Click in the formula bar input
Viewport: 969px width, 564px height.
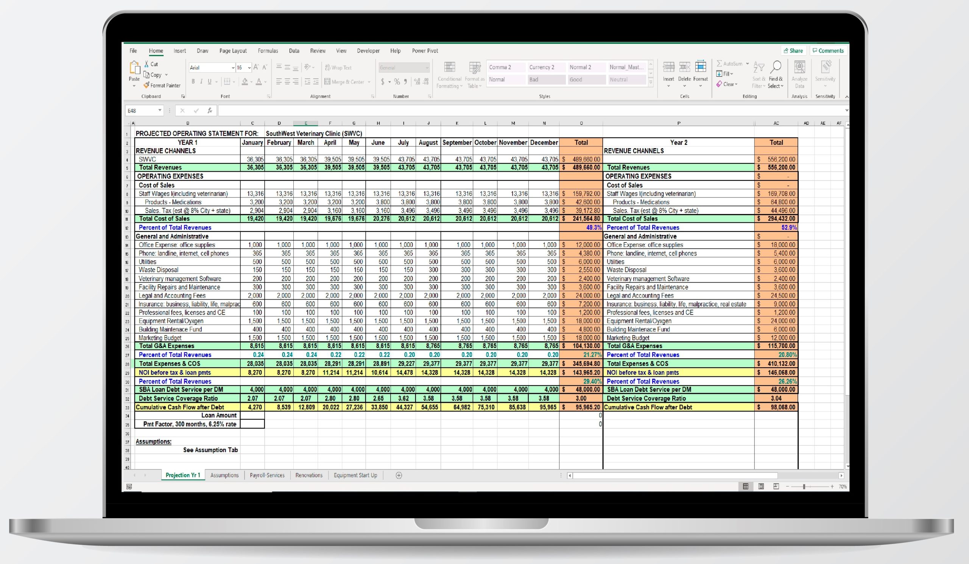[x=531, y=111]
